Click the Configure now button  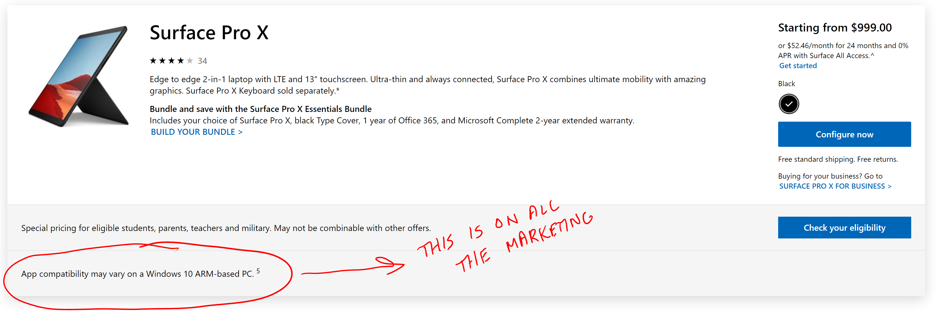pos(844,134)
